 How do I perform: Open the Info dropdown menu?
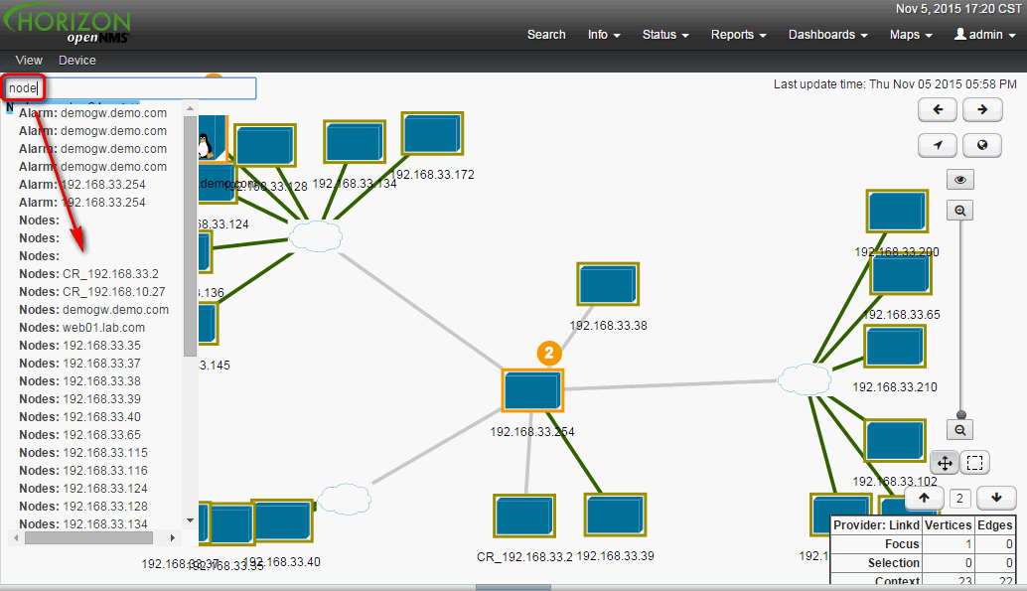tap(604, 35)
